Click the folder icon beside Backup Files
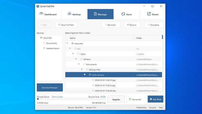This screenshot has width=202, height=114. 87,70
